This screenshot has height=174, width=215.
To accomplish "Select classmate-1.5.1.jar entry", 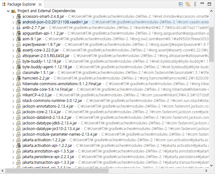I will point(112,73).
